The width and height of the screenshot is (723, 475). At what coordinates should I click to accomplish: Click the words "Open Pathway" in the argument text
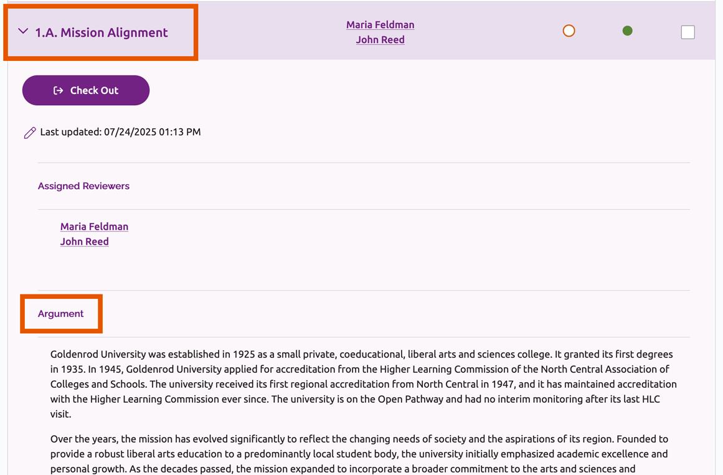pyautogui.click(x=405, y=399)
